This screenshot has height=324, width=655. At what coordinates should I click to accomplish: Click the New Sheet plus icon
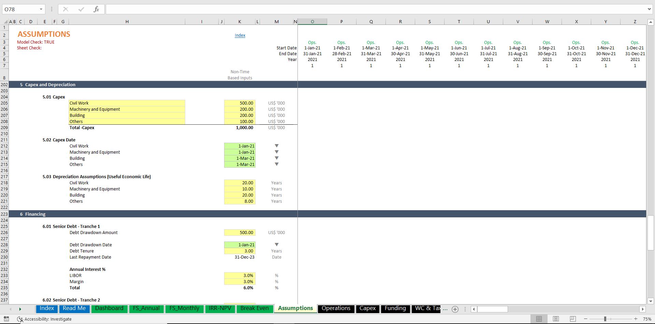click(455, 309)
